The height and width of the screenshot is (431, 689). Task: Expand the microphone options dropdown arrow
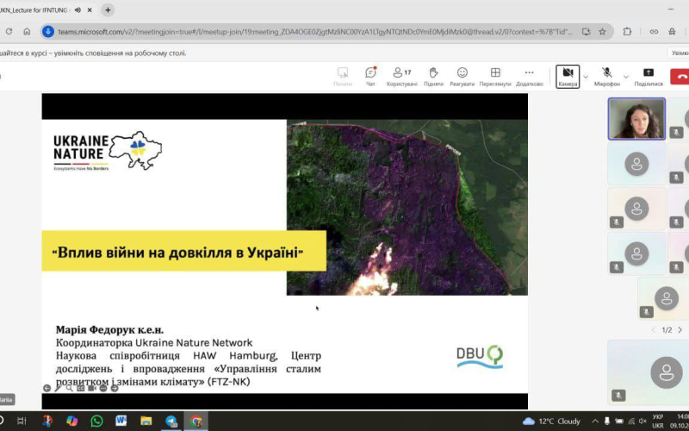(x=626, y=76)
